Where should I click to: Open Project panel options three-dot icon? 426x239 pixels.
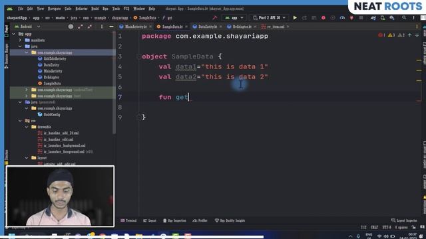click(x=102, y=27)
